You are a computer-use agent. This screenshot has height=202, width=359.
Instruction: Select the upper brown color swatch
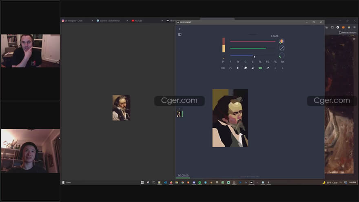[224, 41]
